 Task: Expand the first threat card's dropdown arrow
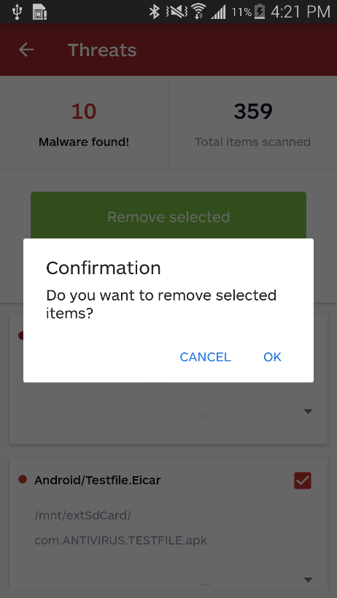(309, 411)
